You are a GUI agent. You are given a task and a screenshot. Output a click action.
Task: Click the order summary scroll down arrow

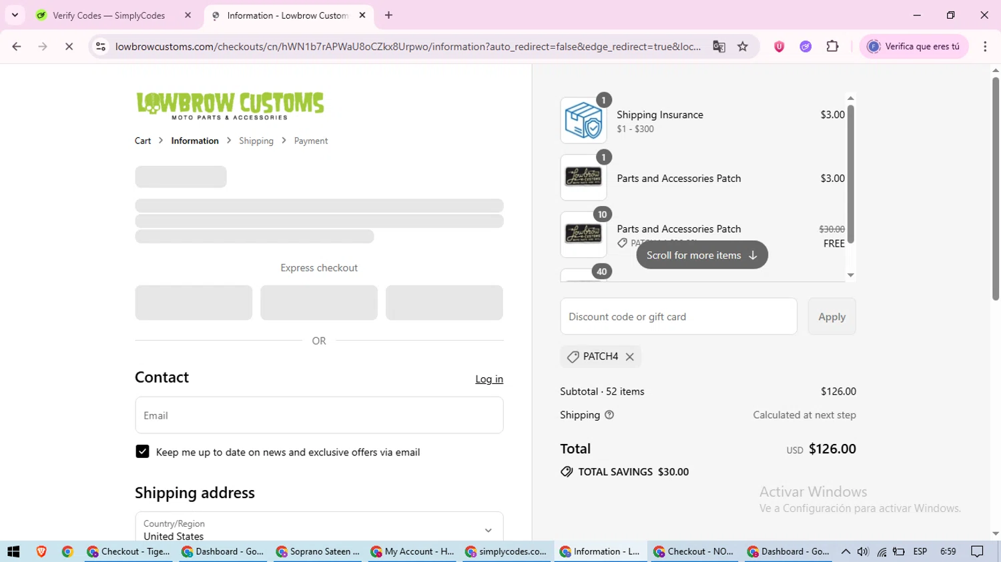coord(851,275)
